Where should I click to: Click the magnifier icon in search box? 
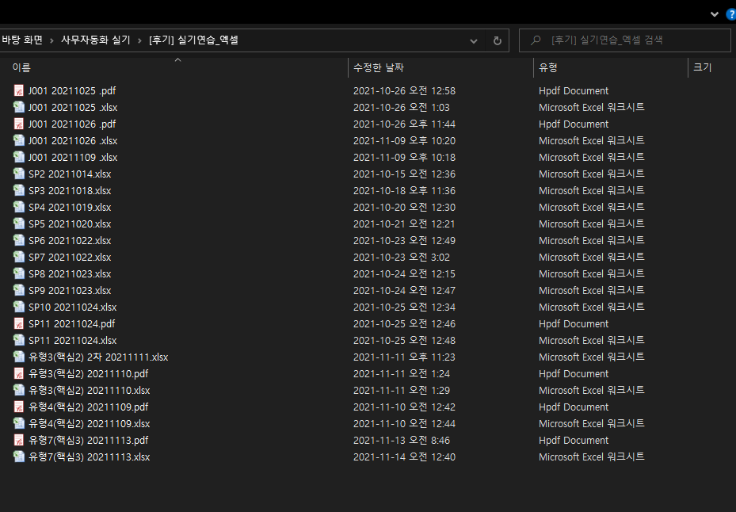coord(536,40)
